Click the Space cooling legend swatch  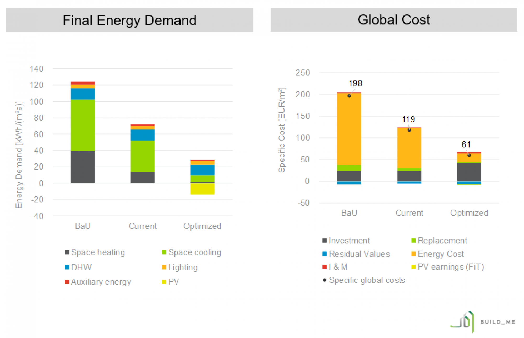click(x=164, y=252)
